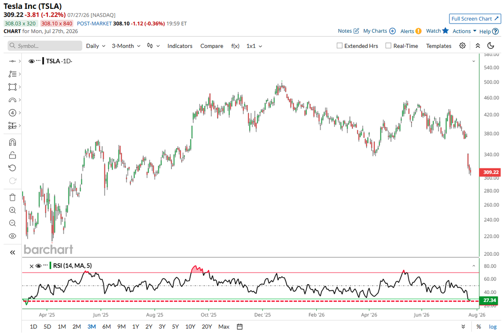This screenshot has height=333, width=504.
Task: Open the f(x) expressions menu
Action: tap(235, 46)
